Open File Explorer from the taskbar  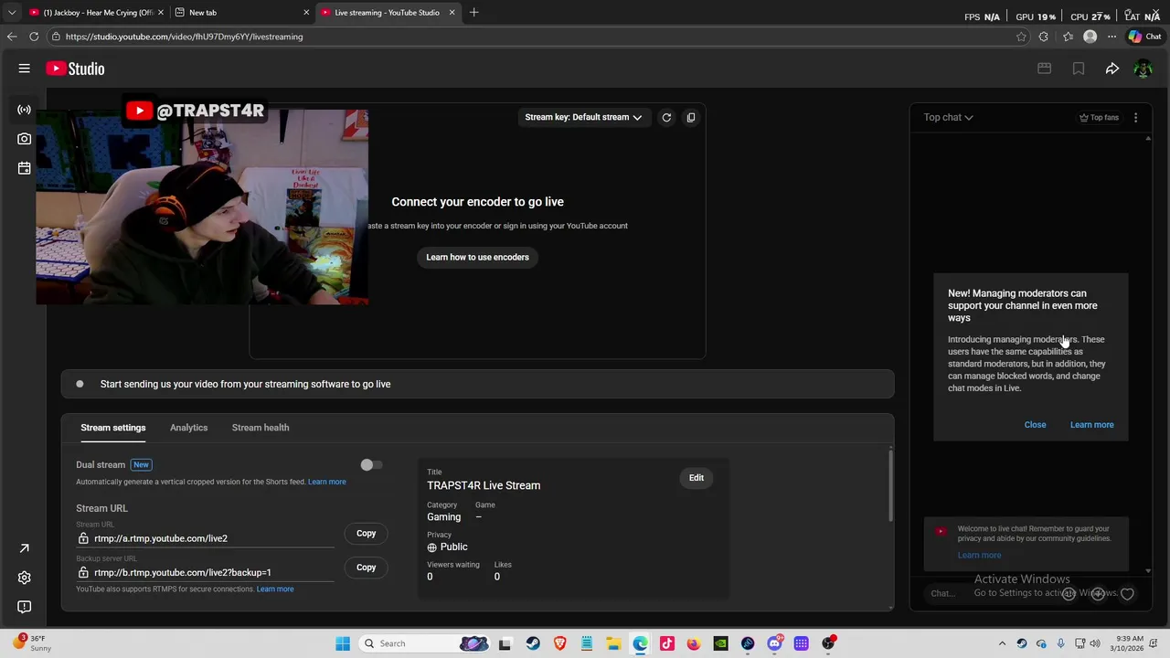tap(613, 643)
